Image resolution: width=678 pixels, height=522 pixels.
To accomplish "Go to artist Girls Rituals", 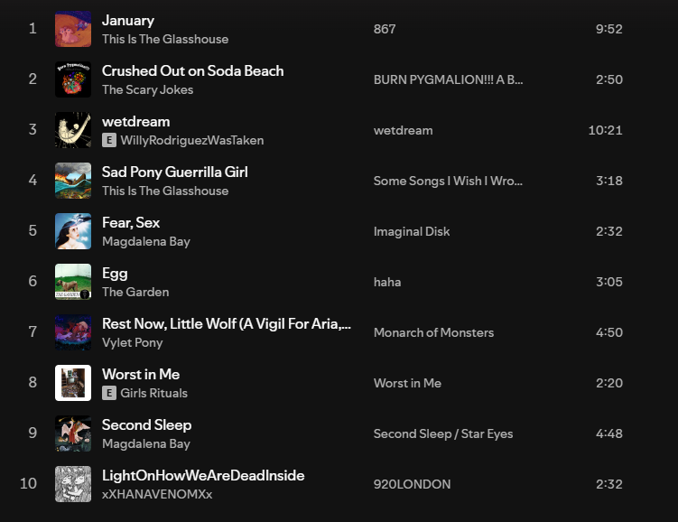I will click(154, 393).
